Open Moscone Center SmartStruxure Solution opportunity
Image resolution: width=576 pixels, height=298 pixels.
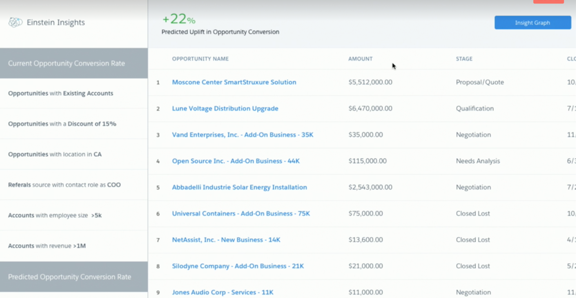click(x=234, y=82)
